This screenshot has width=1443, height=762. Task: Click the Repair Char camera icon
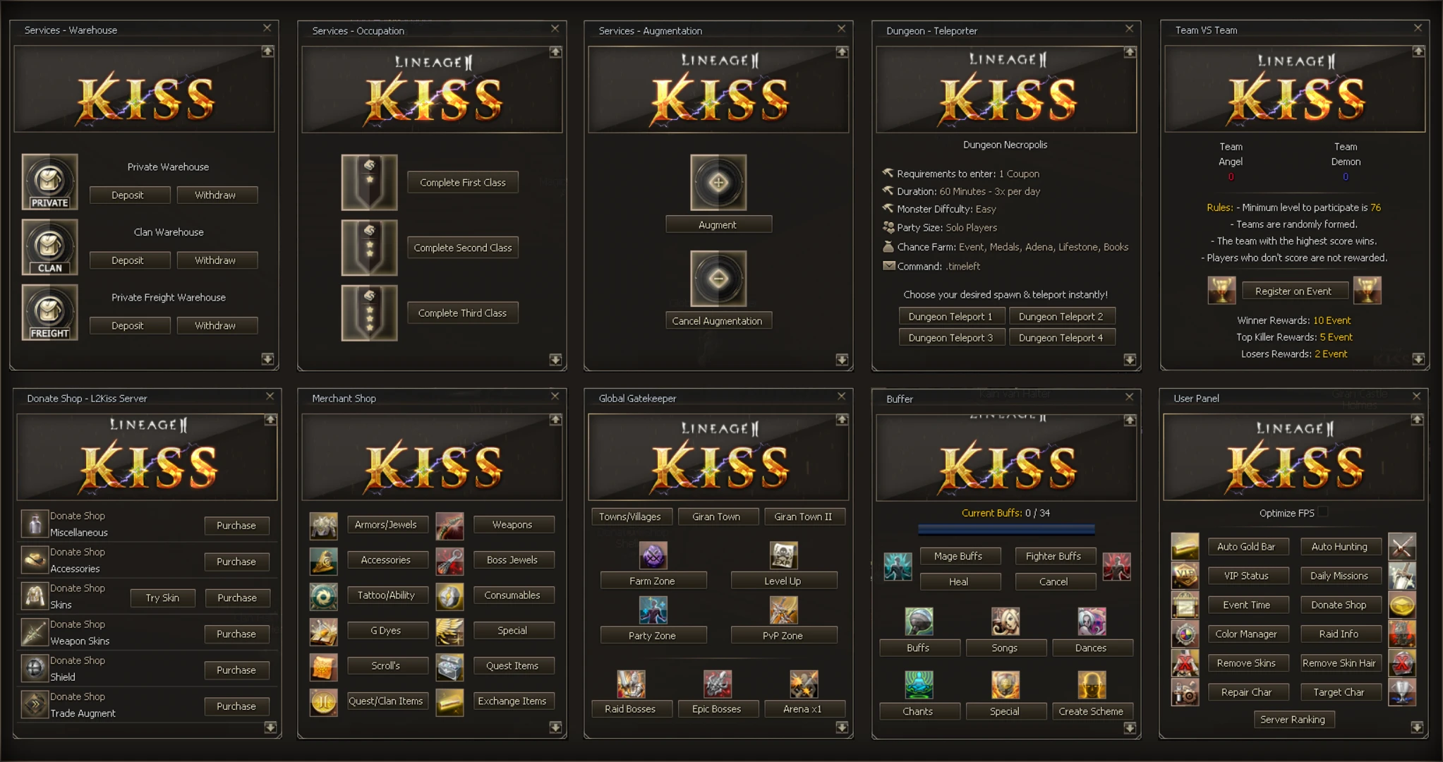tap(1185, 693)
